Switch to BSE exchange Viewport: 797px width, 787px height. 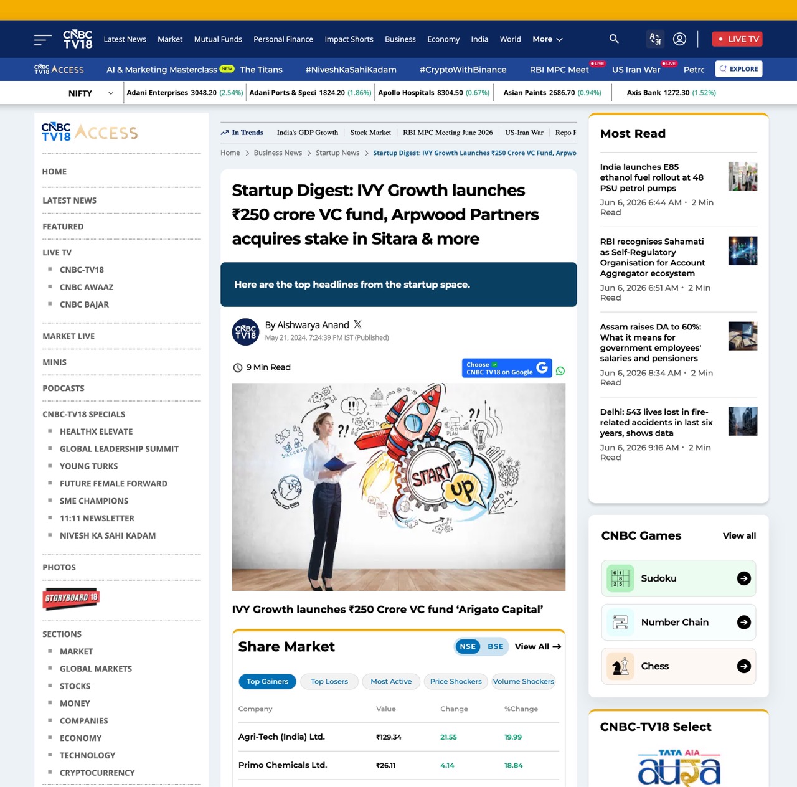(x=496, y=646)
